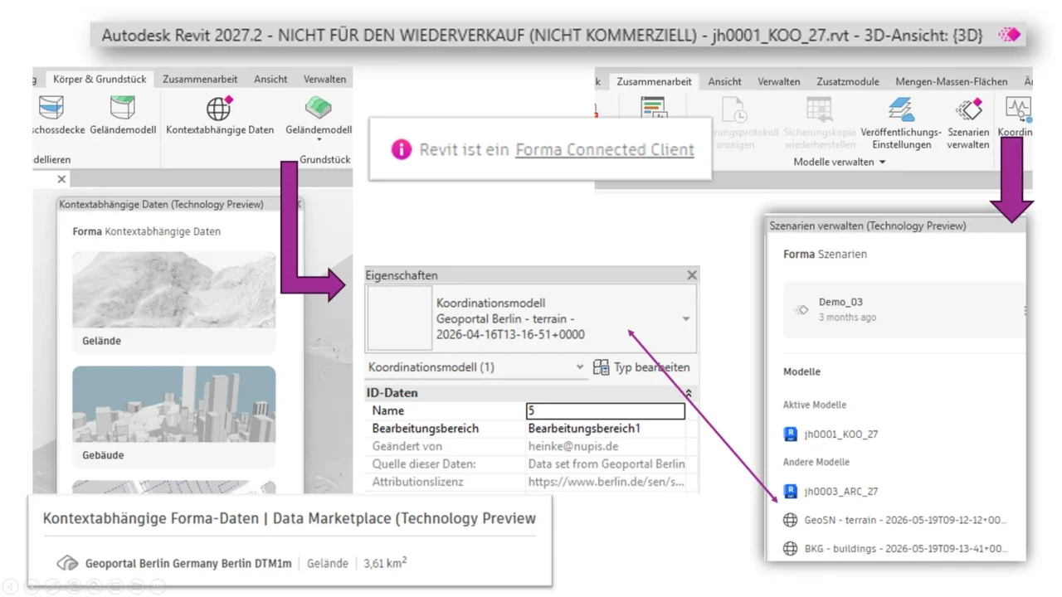Click the partly hidden icon below Zusammenarbeit tab
Image resolution: width=1062 pixels, height=597 pixels.
(654, 109)
